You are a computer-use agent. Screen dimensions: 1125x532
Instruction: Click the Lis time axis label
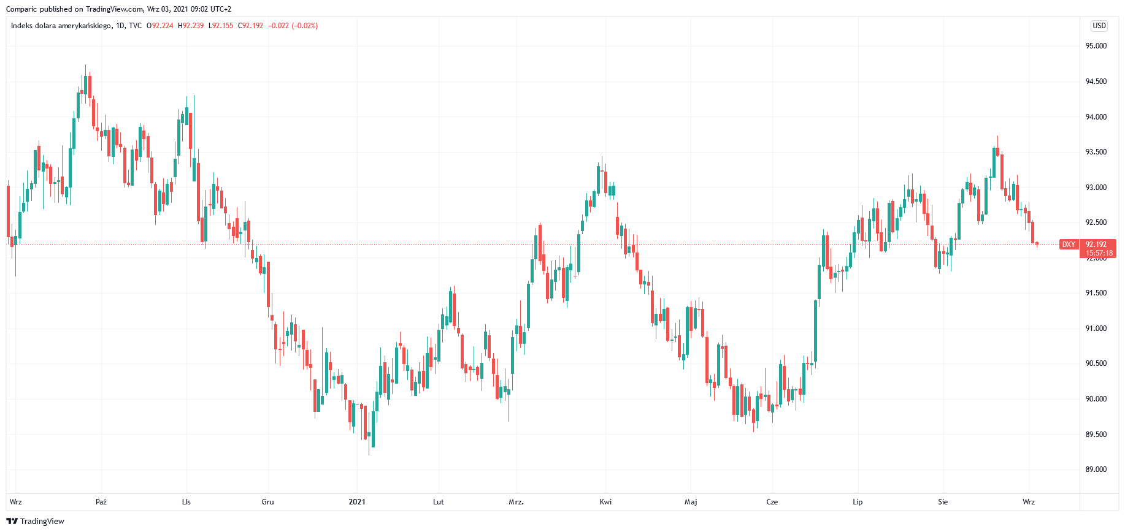coord(186,502)
